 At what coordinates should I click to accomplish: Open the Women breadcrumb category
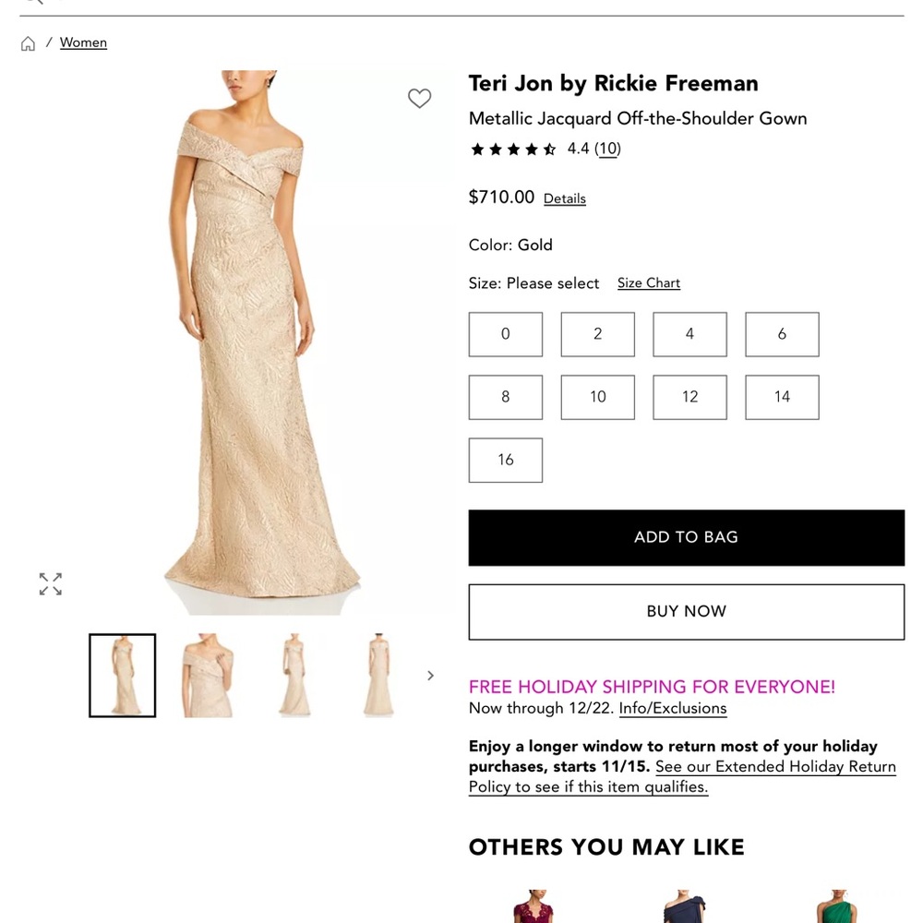[x=83, y=42]
